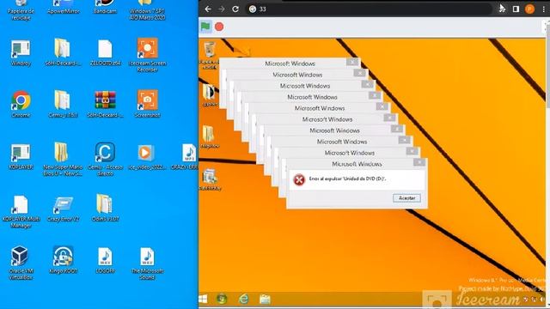Open the KOPLAYER shortcut
Image resolution: width=550 pixels, height=309 pixels.
tap(21, 156)
